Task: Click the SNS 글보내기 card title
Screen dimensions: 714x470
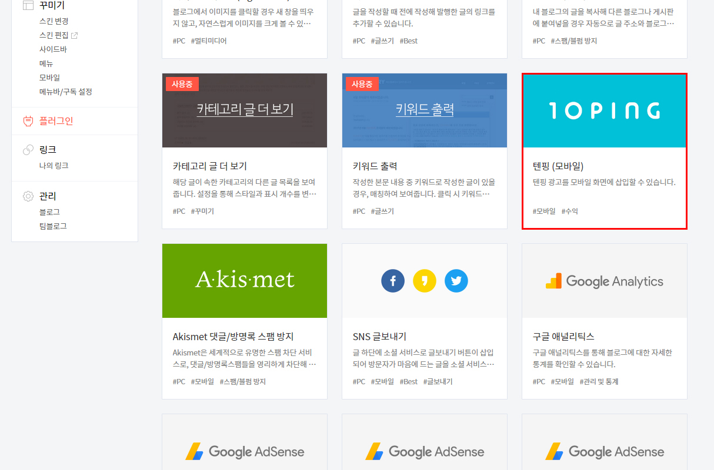Action: [379, 337]
